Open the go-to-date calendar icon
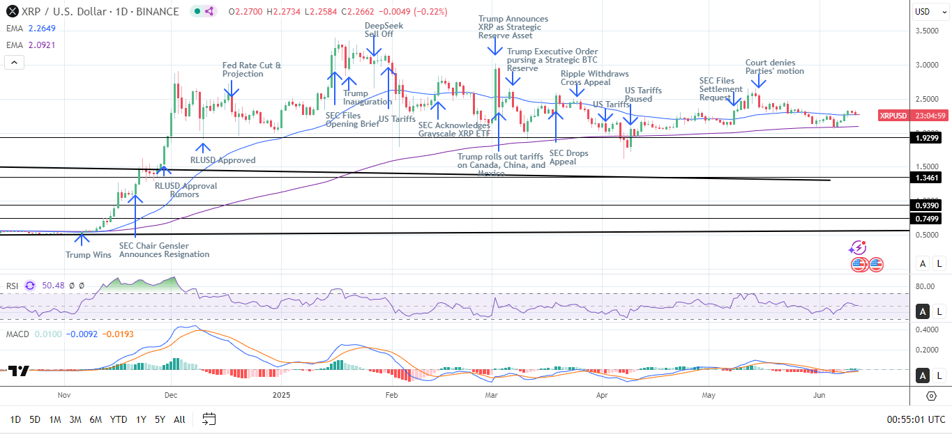This screenshot has height=434, width=952. 209,419
